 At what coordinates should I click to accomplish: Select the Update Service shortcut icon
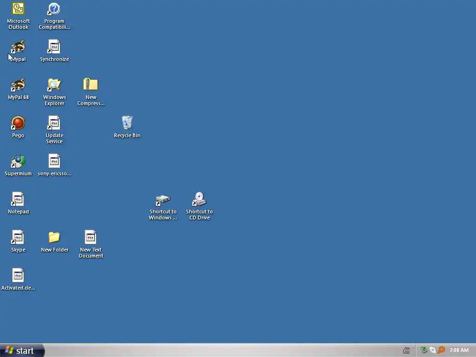[54, 123]
